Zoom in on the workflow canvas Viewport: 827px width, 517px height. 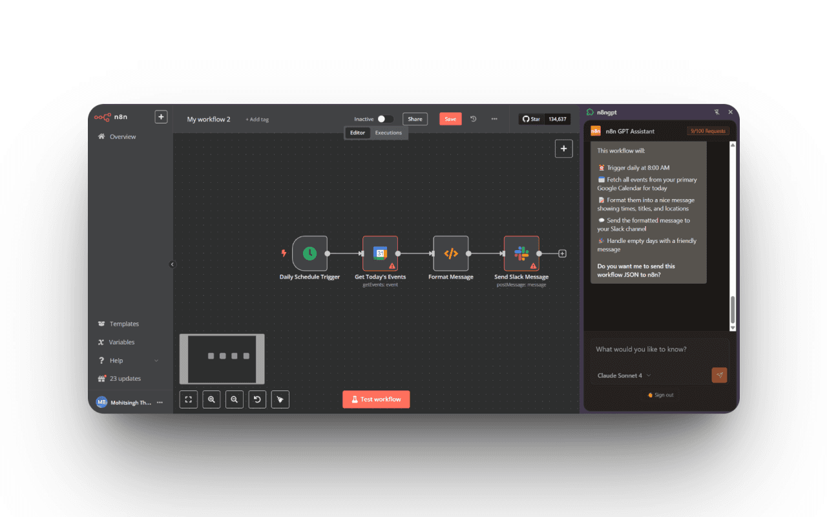[x=211, y=399]
